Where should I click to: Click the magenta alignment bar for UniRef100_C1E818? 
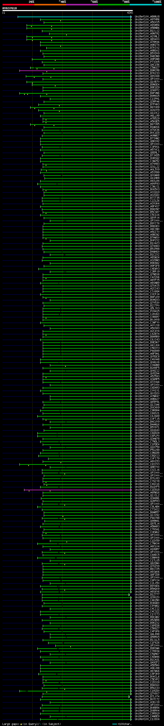point(78,490)
